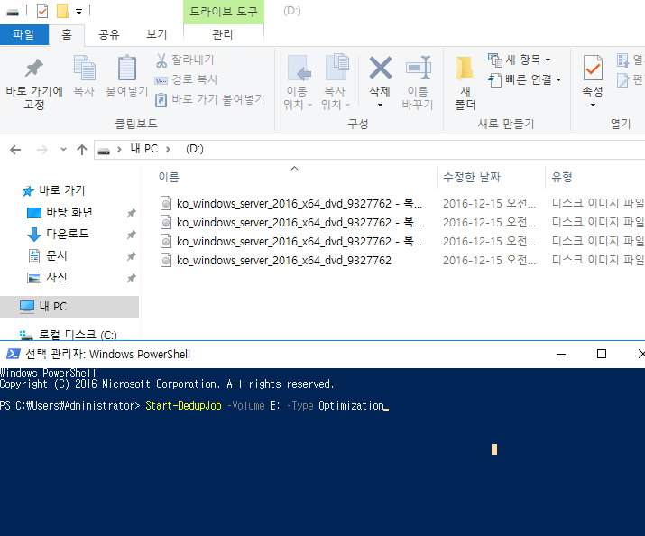Click the pin icon beside 바탕 화면
The image size is (645, 536).
pyautogui.click(x=131, y=213)
